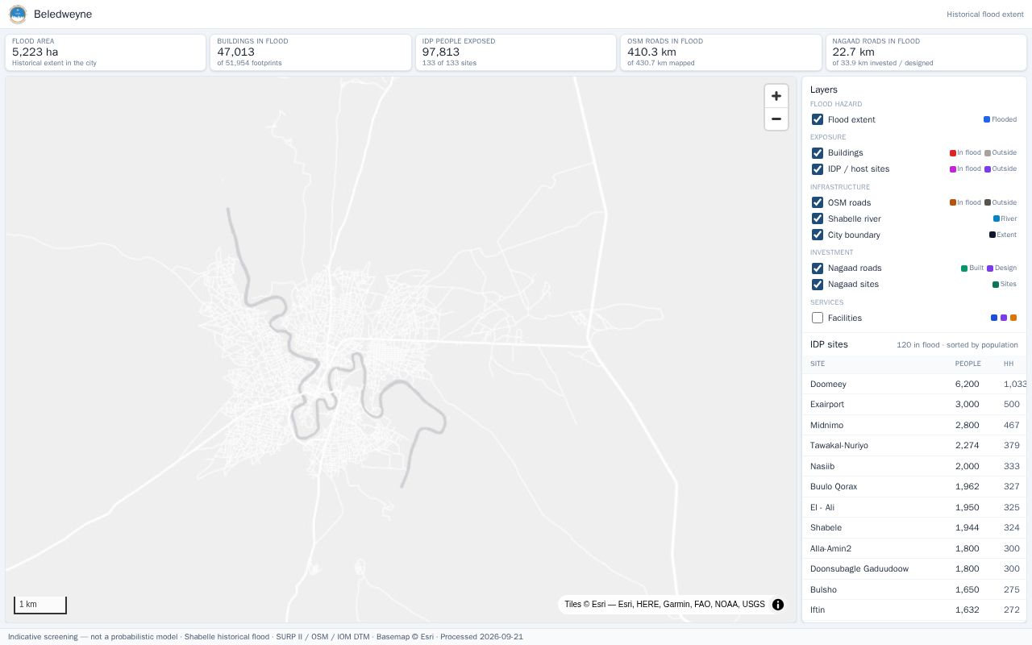
Task: Click the Nagaad Roads in Flood card
Action: click(x=926, y=52)
